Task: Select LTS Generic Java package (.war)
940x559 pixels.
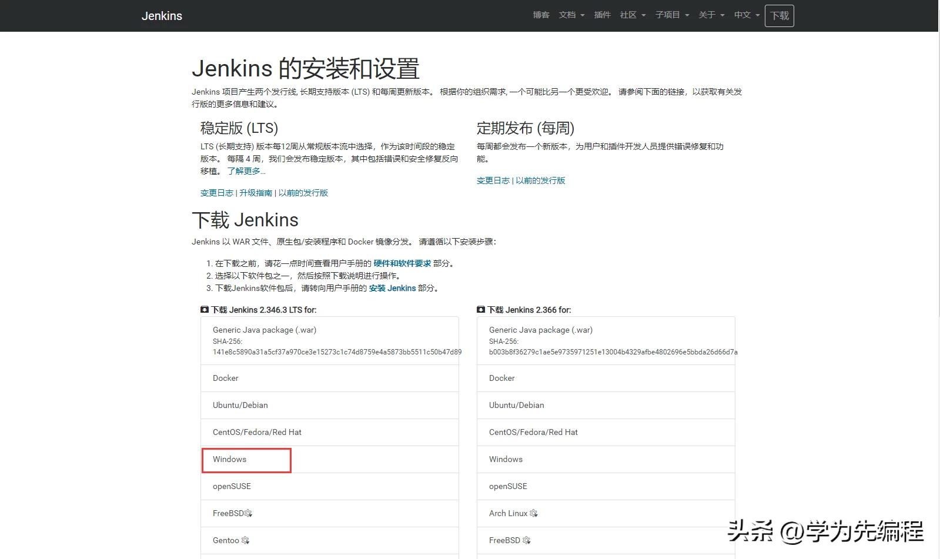Action: point(329,340)
